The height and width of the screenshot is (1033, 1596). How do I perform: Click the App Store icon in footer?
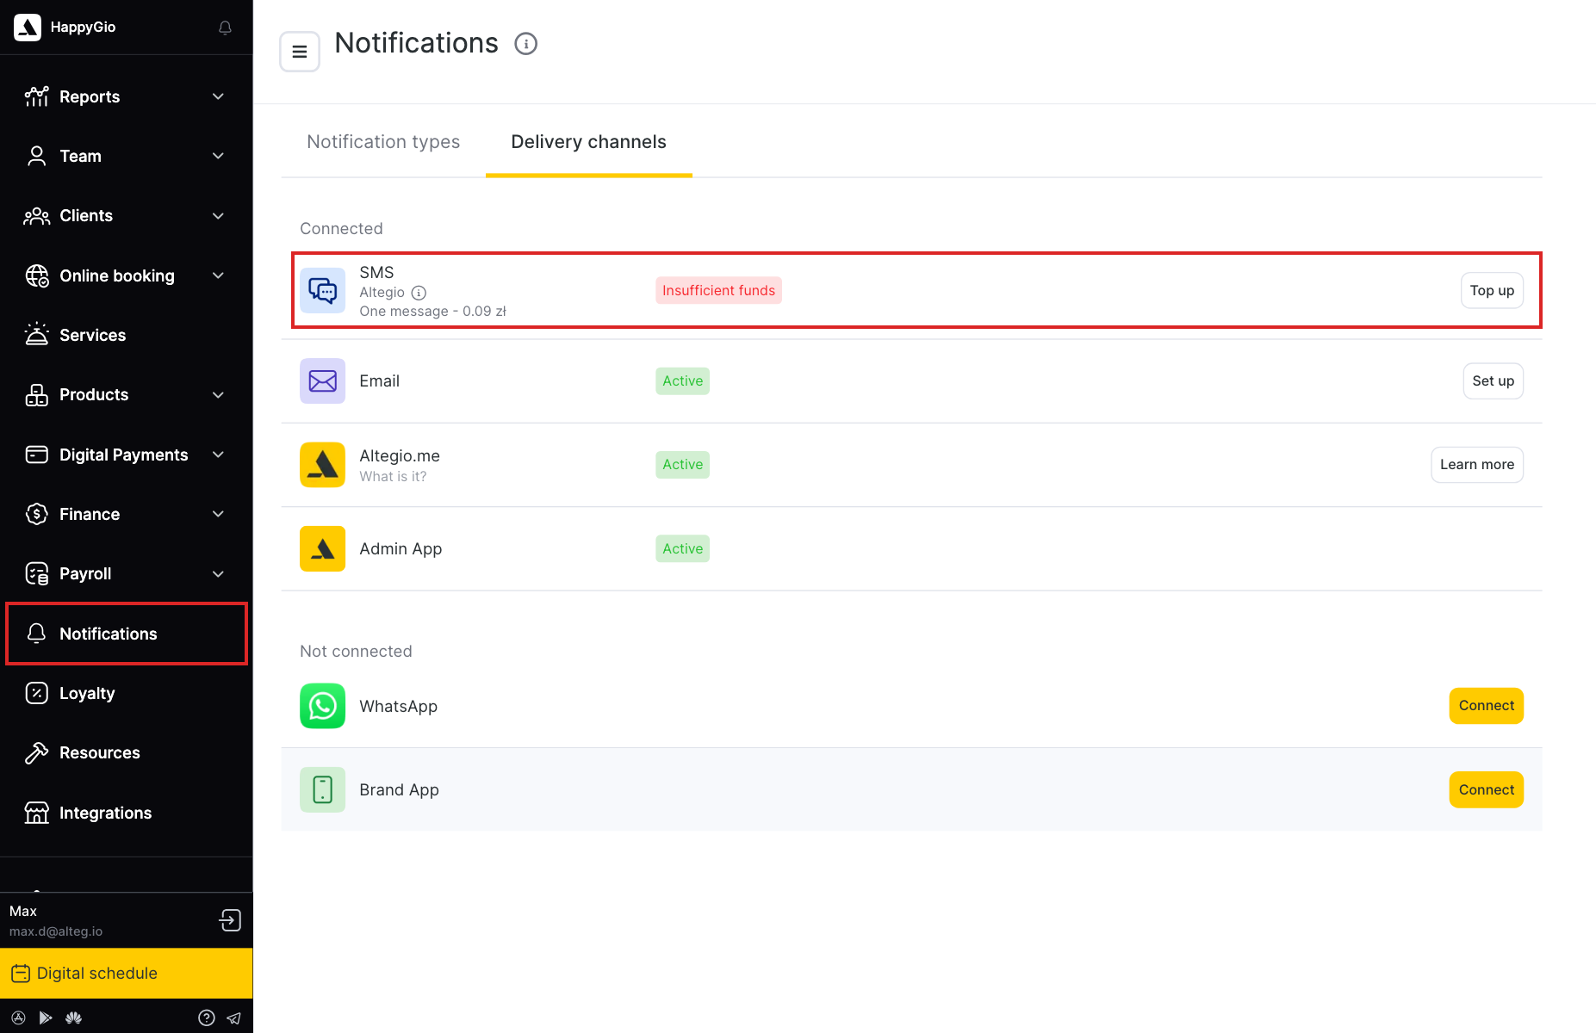18,1018
